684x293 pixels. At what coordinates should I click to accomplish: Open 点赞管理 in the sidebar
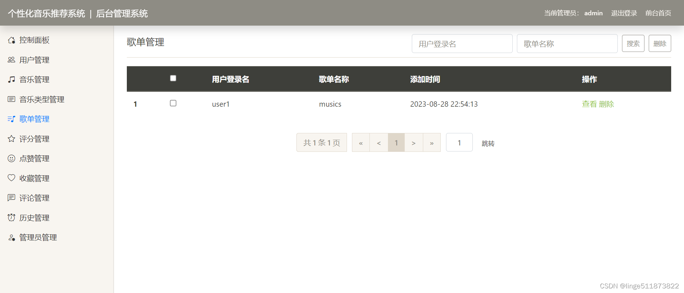pos(35,159)
